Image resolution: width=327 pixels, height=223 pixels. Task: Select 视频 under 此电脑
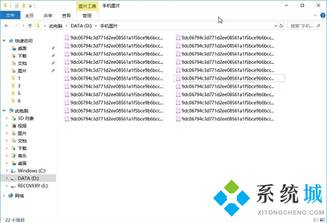pyautogui.click(x=22, y=126)
